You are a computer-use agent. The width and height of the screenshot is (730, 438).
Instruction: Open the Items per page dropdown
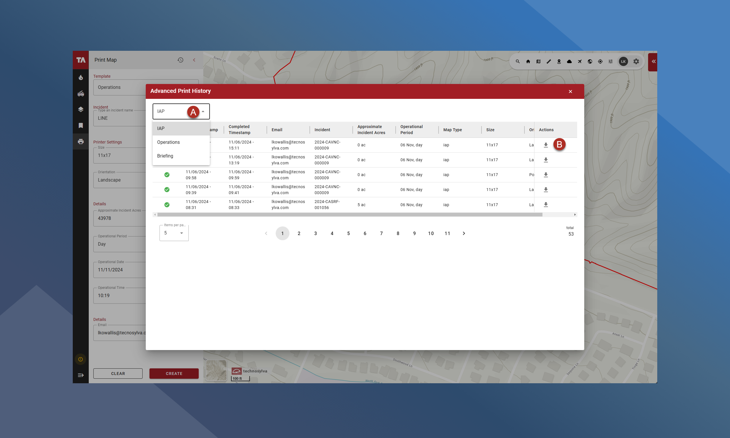pyautogui.click(x=174, y=233)
